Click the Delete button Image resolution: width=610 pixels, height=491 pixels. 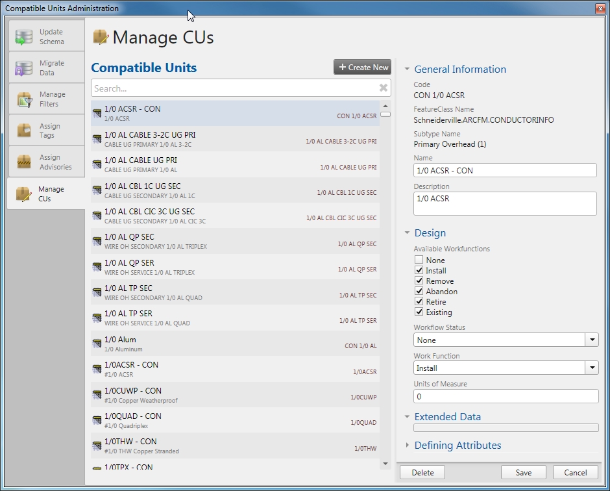click(x=422, y=472)
